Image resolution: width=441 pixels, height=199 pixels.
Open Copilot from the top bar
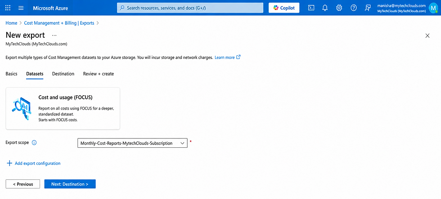click(284, 8)
